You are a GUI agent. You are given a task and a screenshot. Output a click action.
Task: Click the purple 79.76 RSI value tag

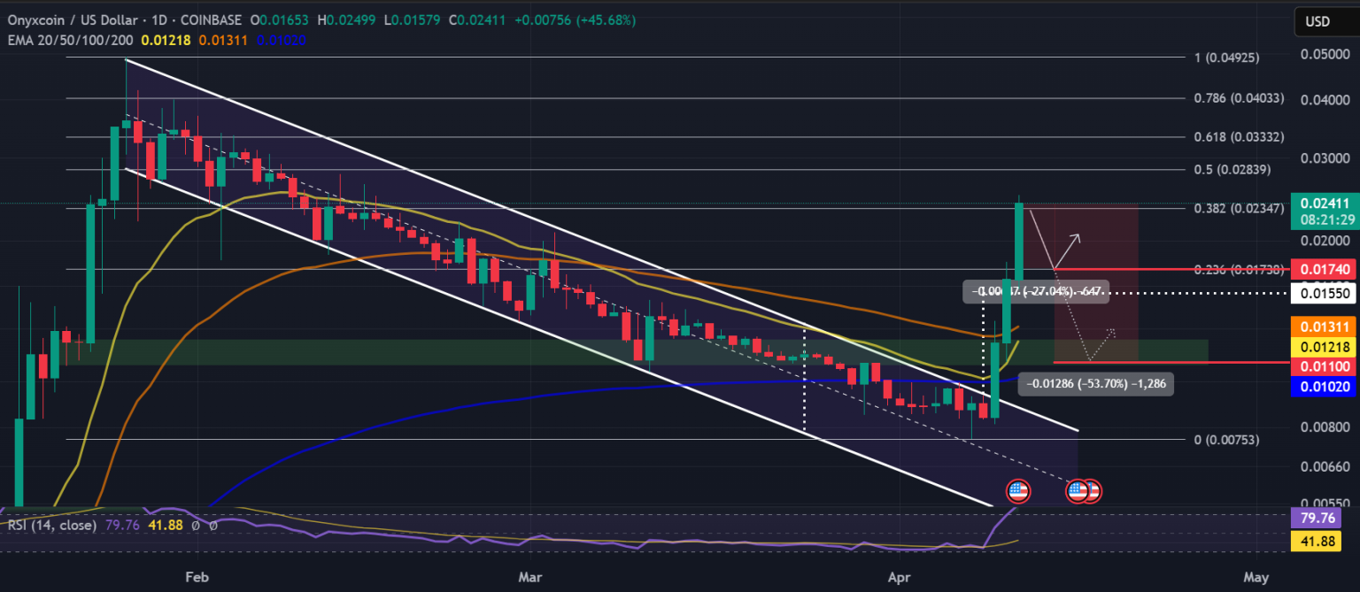[1323, 516]
